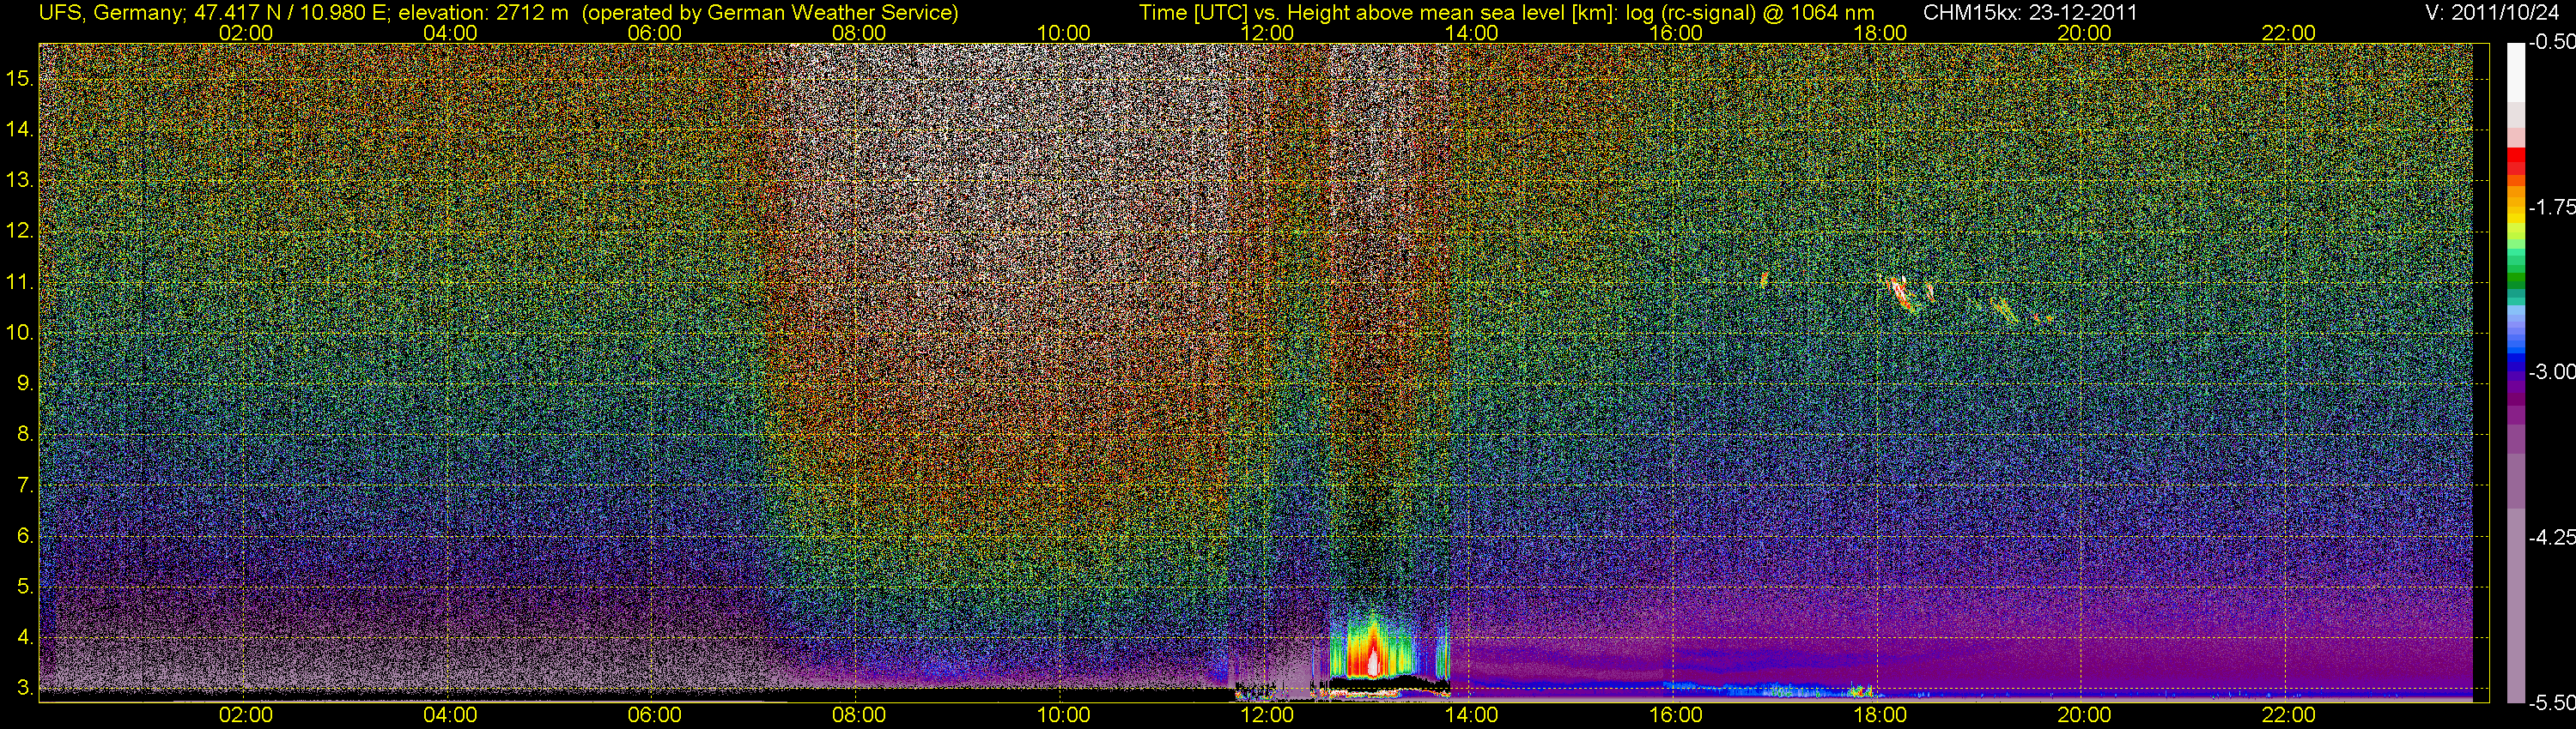This screenshot has width=2576, height=729.
Task: Click the height axis label 3 km
Action: 25,688
